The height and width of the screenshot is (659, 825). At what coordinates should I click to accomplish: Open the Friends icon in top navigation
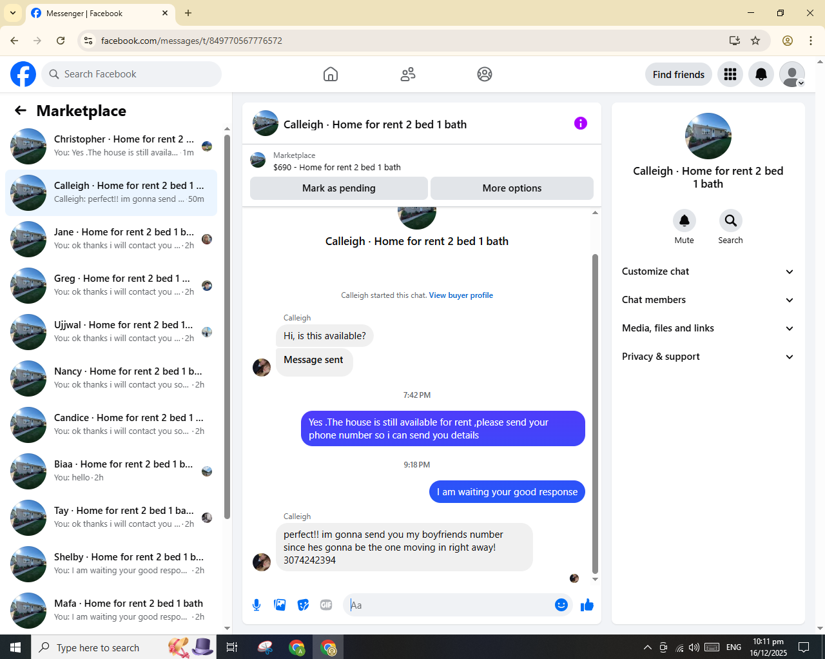click(408, 74)
